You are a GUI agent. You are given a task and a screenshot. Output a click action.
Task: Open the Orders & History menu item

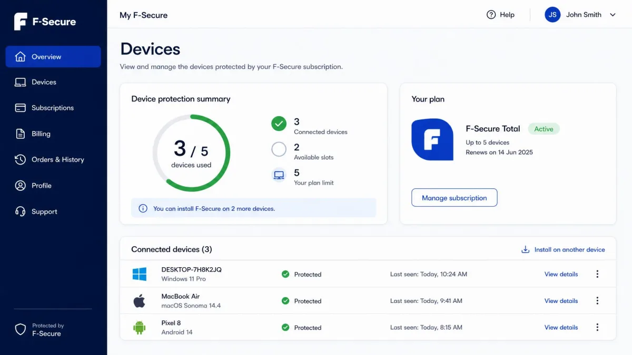click(53, 159)
